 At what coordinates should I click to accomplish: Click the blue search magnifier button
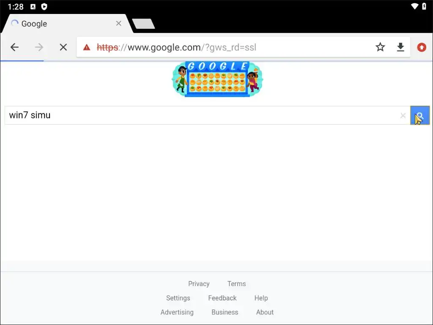point(420,115)
